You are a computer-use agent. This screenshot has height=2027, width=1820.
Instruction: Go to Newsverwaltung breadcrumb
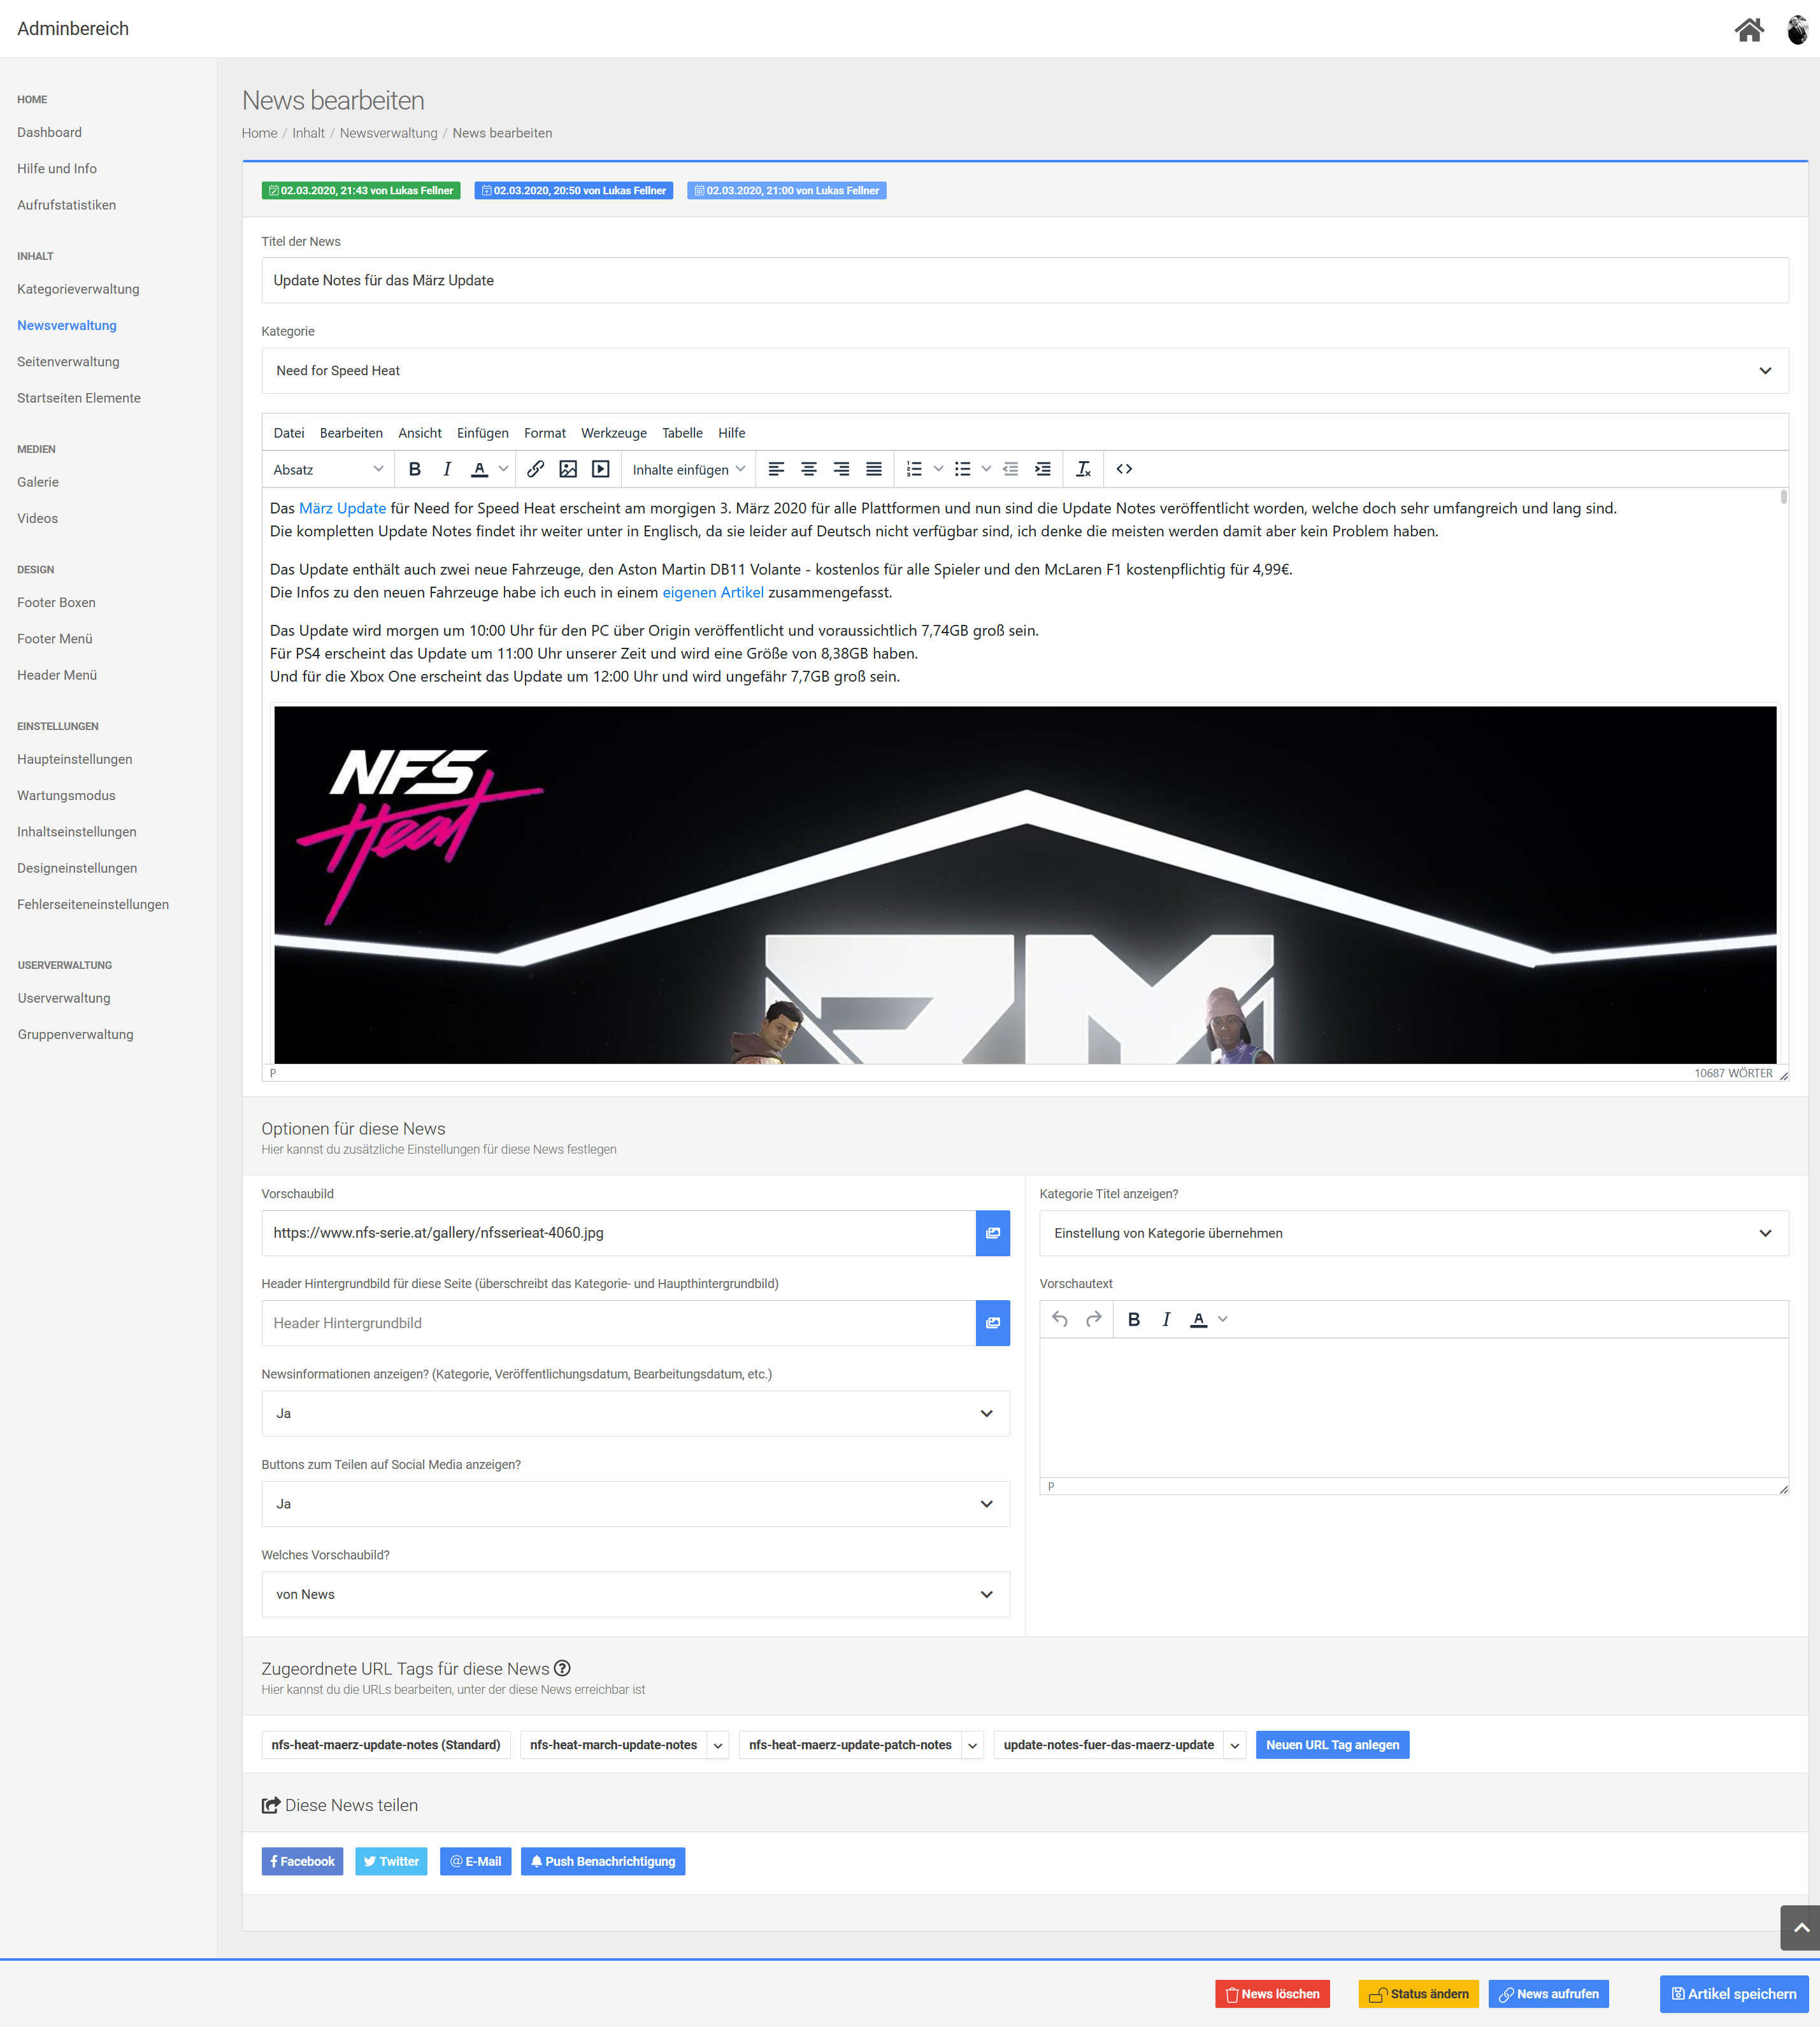coord(389,133)
